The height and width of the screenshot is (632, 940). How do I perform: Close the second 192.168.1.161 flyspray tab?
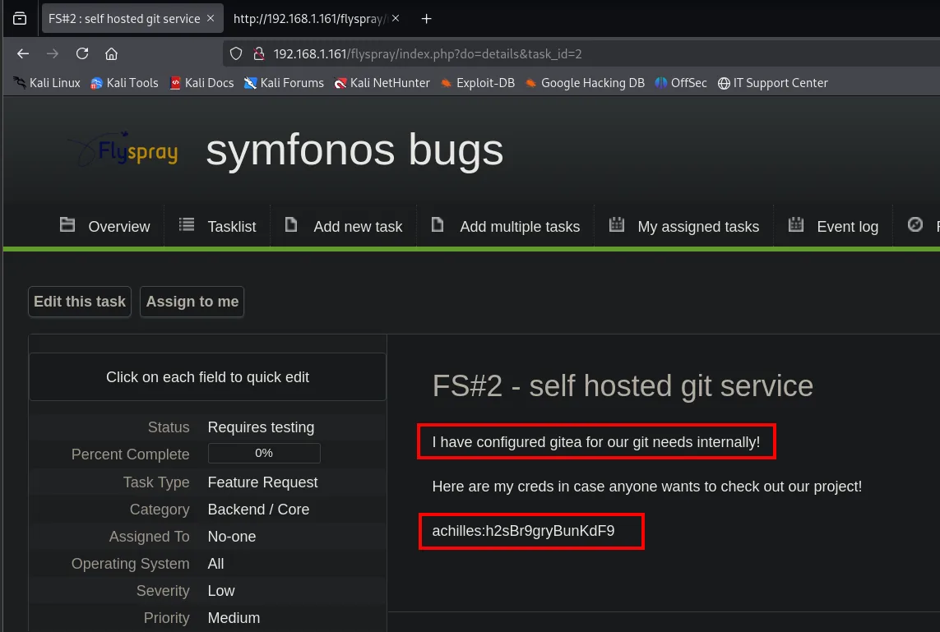(x=396, y=19)
